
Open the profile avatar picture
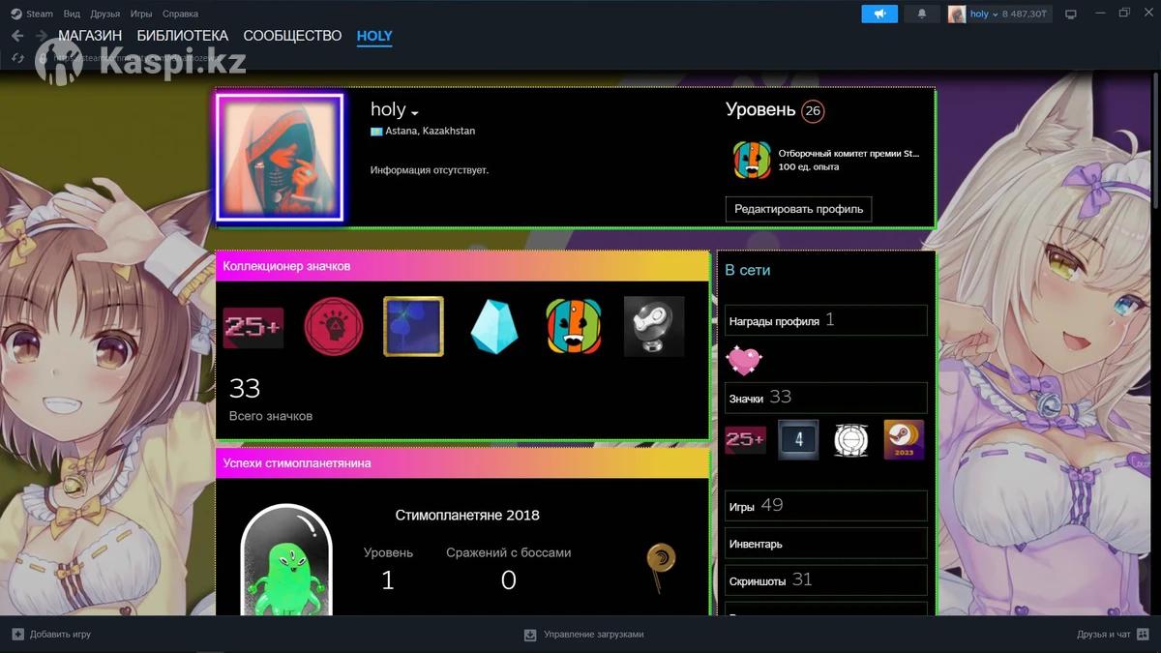[281, 158]
